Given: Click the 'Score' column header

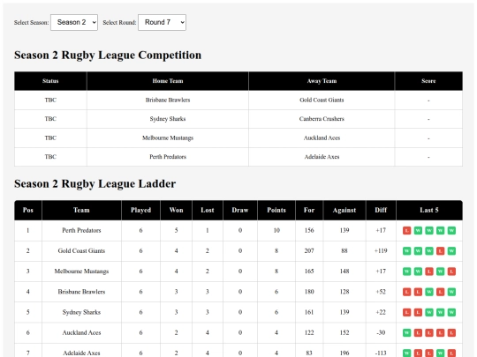Looking at the screenshot, I should 428,81.
